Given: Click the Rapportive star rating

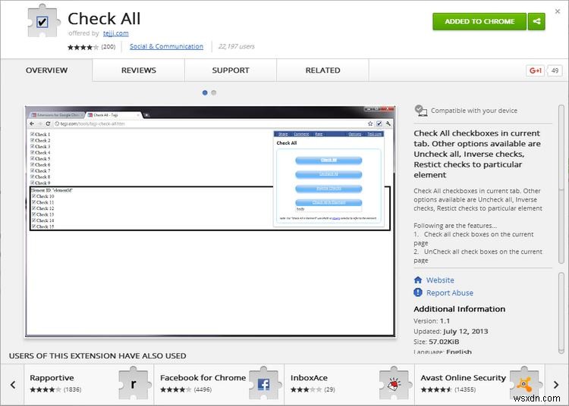Looking at the screenshot, I should (46, 389).
